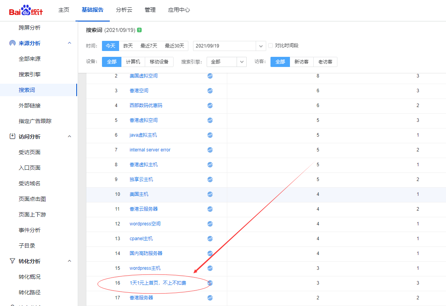Viewport: 446px width, 306px height.
Task: Switch to the 基础报告 tab
Action: [93, 10]
